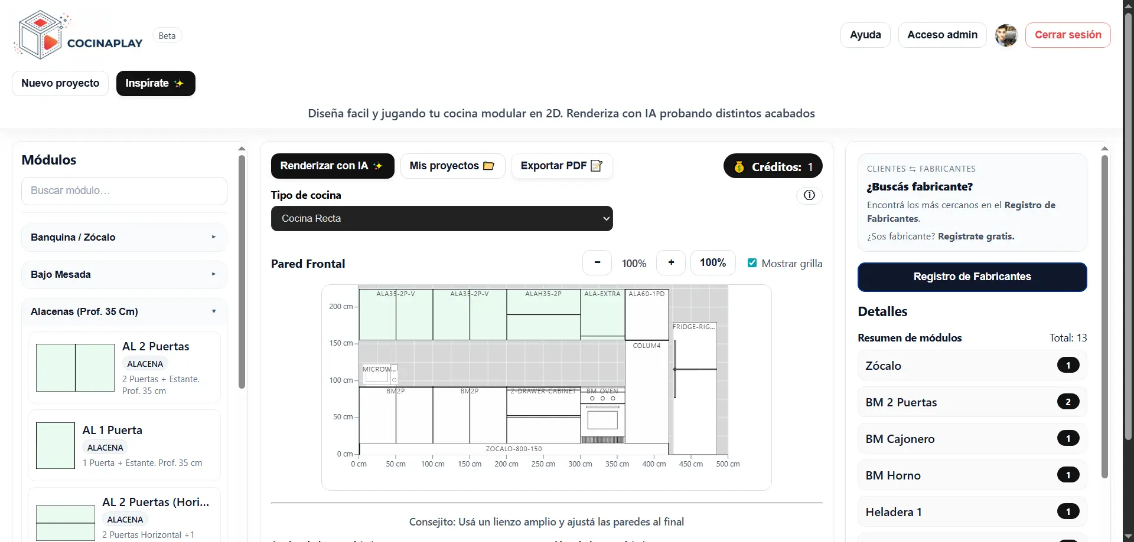Toggle the Mostrar grilla checkbox
Image resolution: width=1134 pixels, height=542 pixels.
tap(752, 263)
